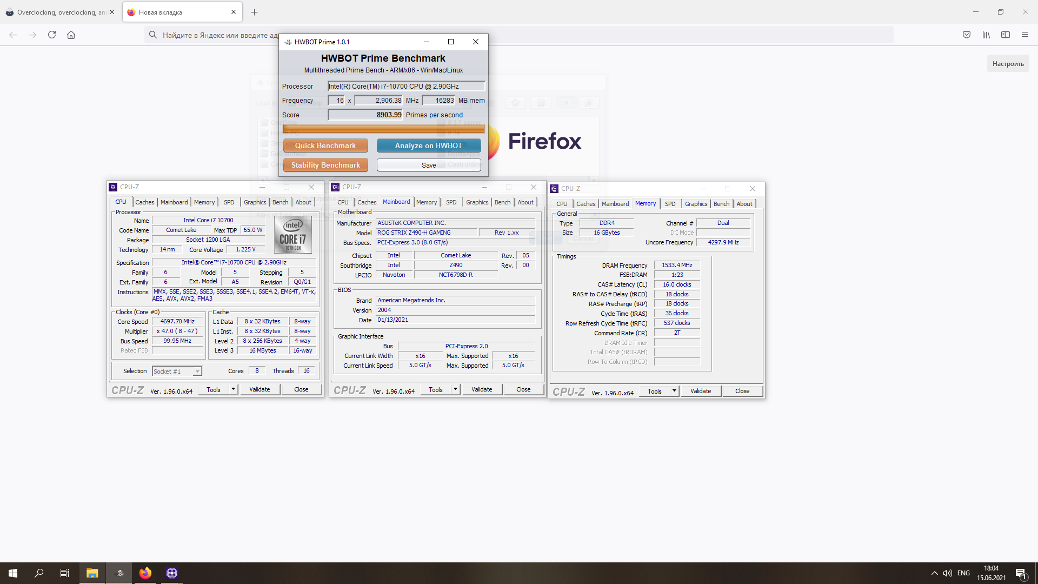Select Graphics tab in first CPU-Z
This screenshot has width=1038, height=584.
pos(255,202)
